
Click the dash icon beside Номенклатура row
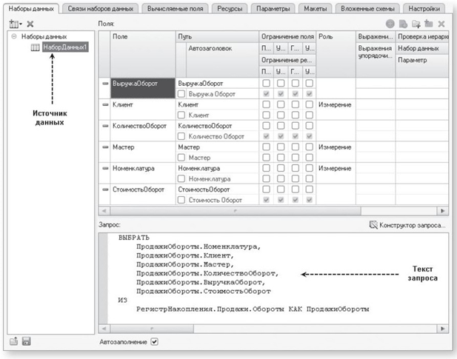[x=105, y=168]
